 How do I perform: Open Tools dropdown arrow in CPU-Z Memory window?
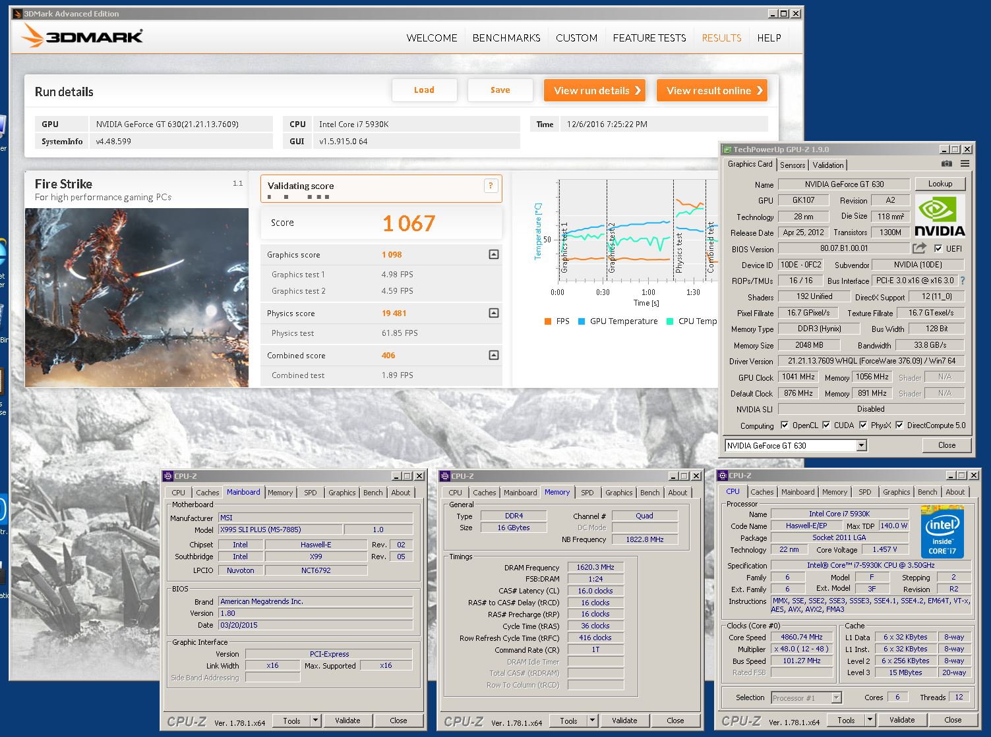coord(592,721)
